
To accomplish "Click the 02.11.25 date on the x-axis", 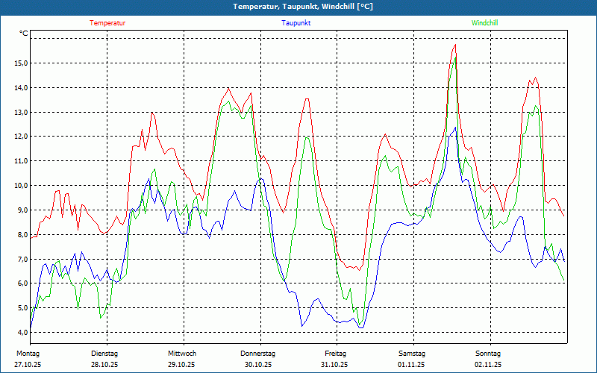I will [x=488, y=365].
